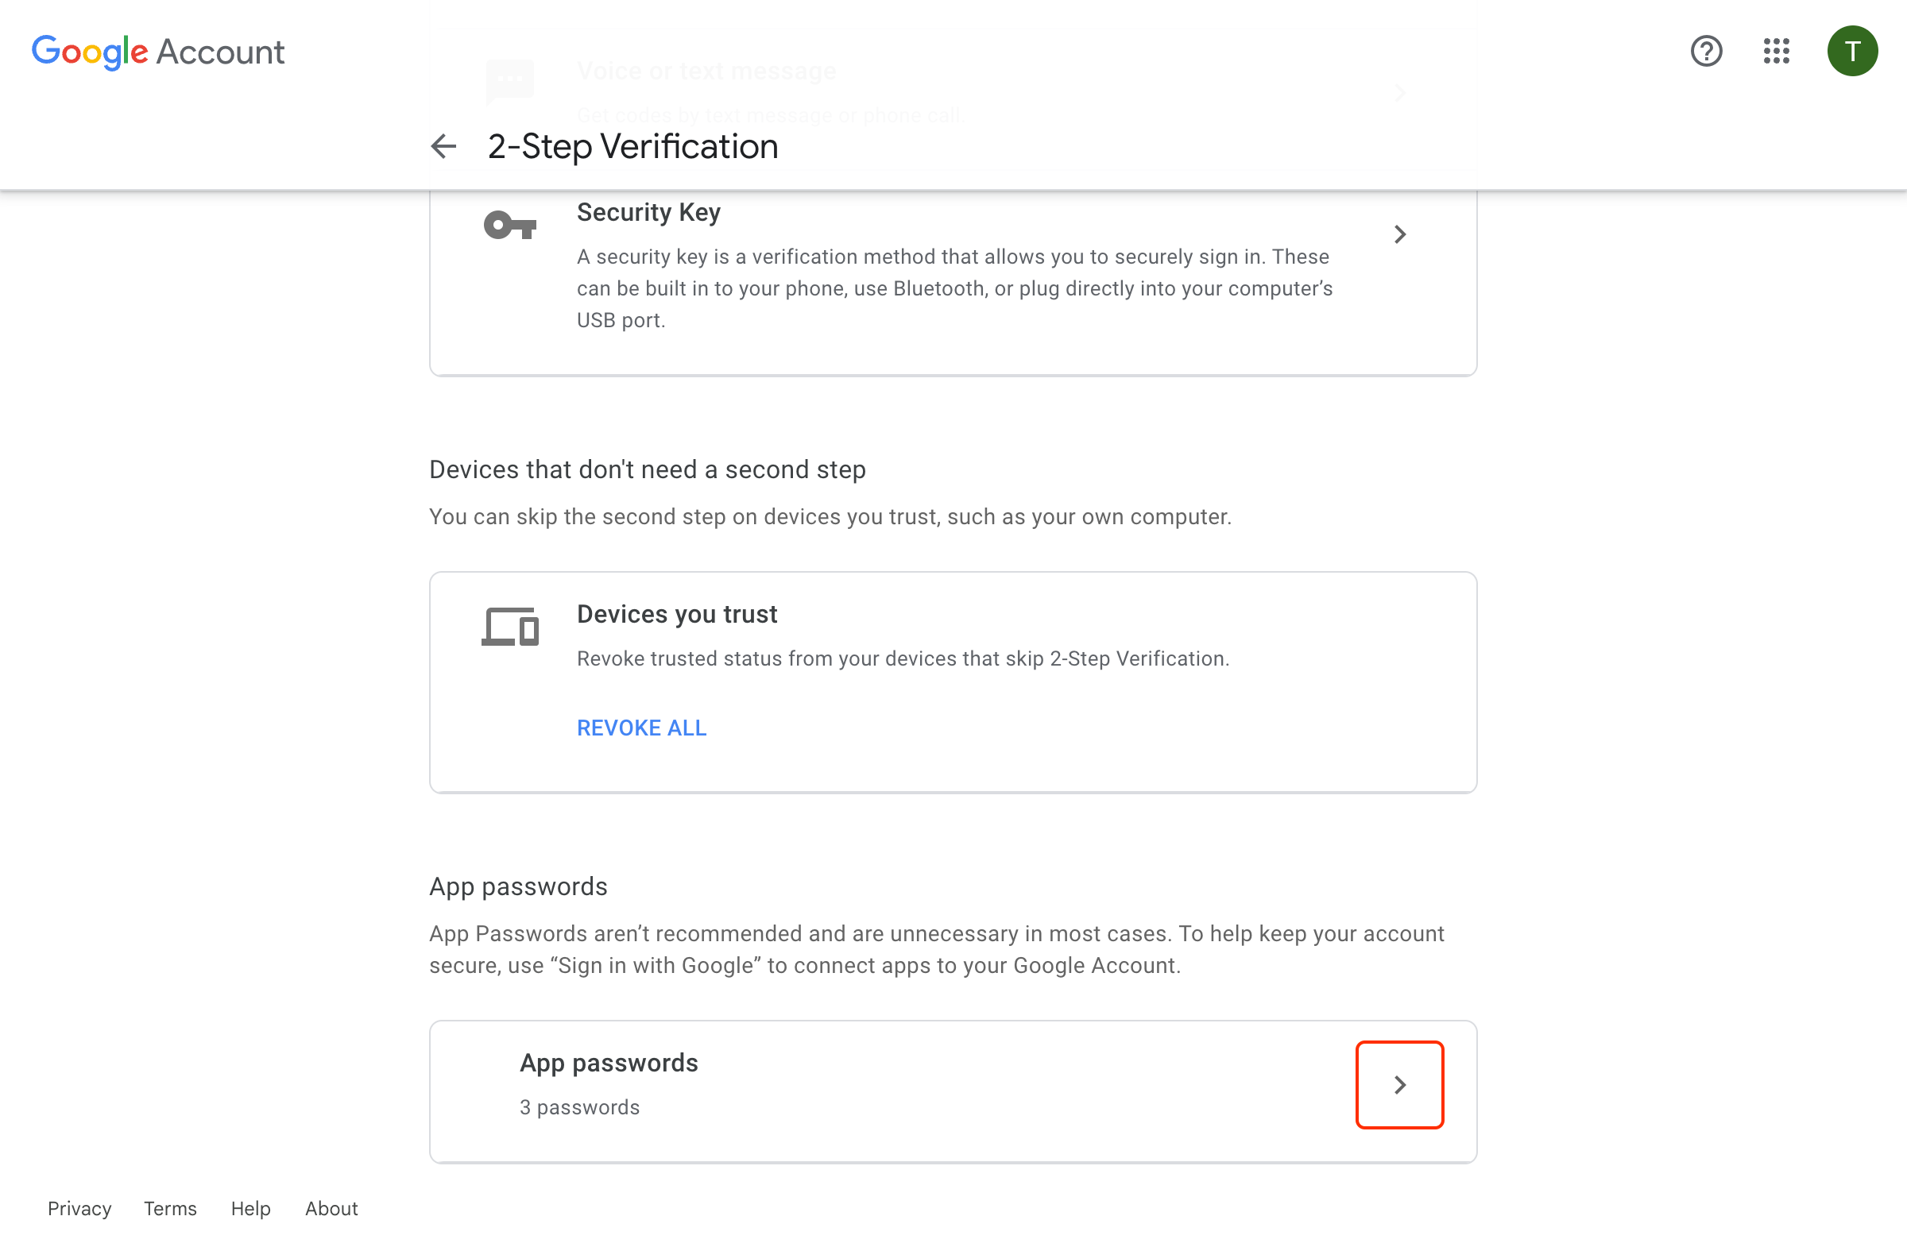Click the Devices you trust card title
Image resolution: width=1907 pixels, height=1247 pixels.
pyautogui.click(x=676, y=613)
